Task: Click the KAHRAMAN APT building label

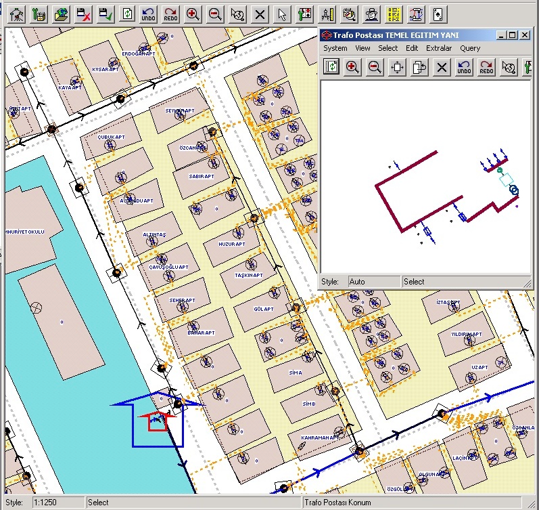Action: (x=320, y=438)
